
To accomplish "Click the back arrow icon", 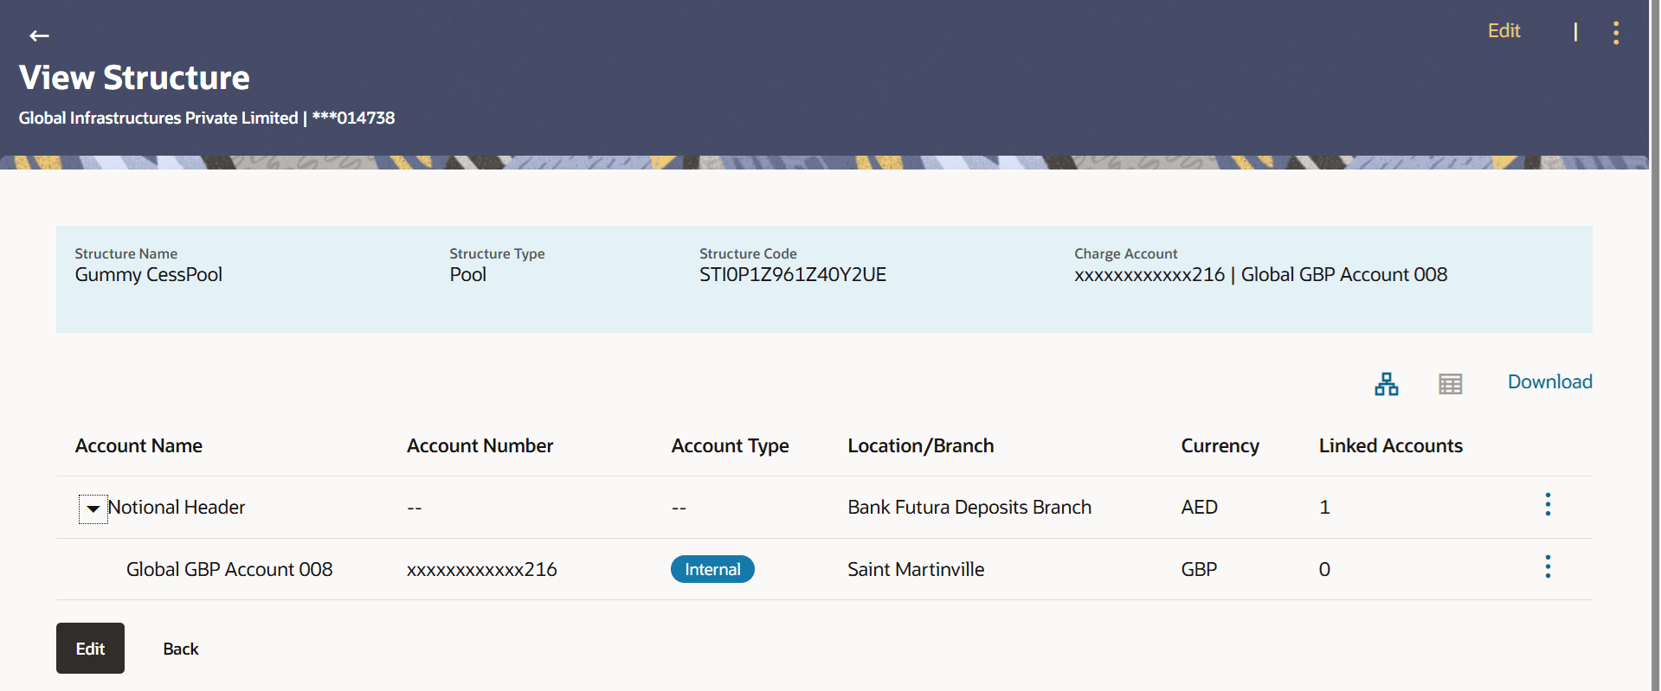I will click(39, 35).
